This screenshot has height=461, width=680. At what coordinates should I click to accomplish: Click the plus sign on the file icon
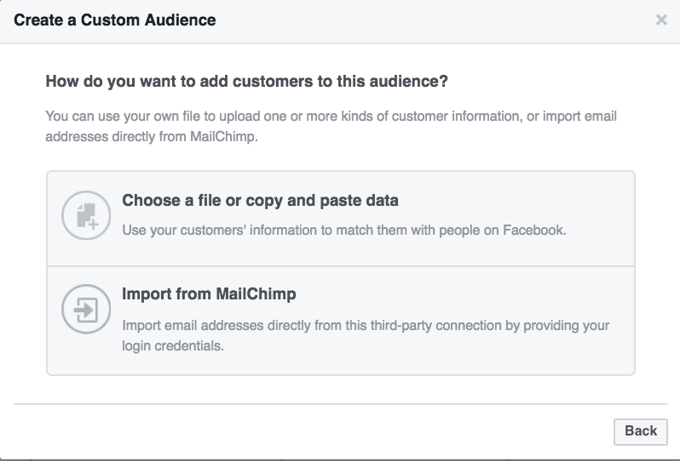click(x=93, y=224)
